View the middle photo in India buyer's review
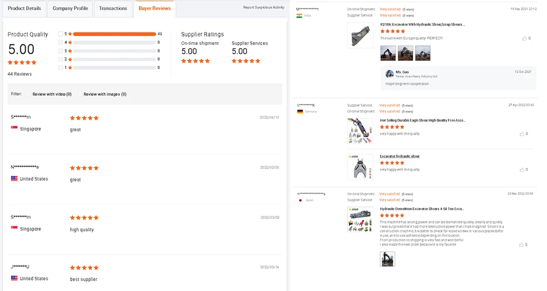 click(405, 53)
